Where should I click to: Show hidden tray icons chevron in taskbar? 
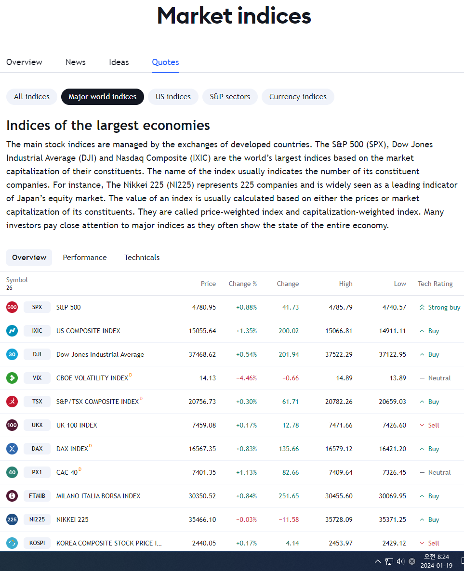(x=378, y=561)
